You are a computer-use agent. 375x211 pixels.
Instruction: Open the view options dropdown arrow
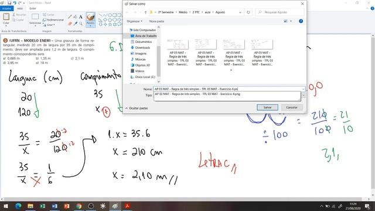click(x=291, y=21)
